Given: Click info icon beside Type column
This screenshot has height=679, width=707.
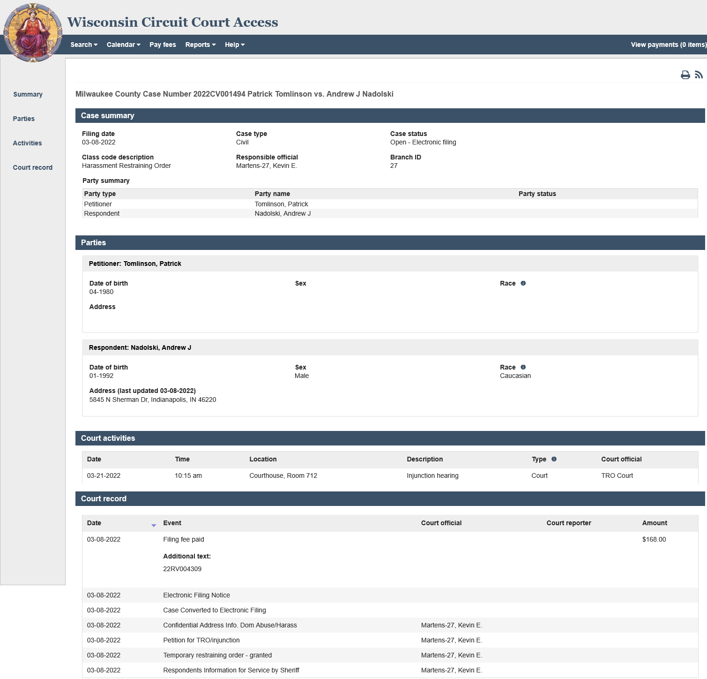Looking at the screenshot, I should [x=554, y=459].
